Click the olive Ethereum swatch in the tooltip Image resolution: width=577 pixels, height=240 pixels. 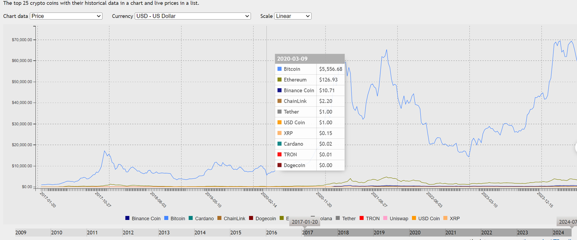pos(280,80)
